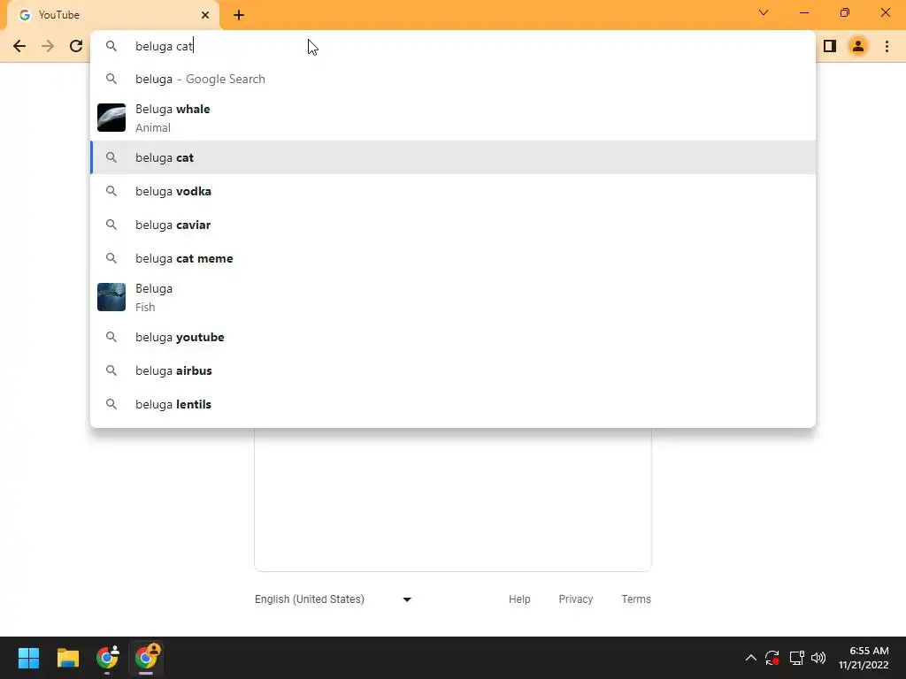Choose 'beluga - Google Search' suggestion
The height and width of the screenshot is (679, 906).
453,79
